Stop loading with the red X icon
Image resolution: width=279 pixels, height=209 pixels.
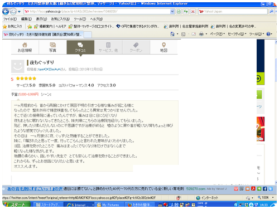(193, 12)
